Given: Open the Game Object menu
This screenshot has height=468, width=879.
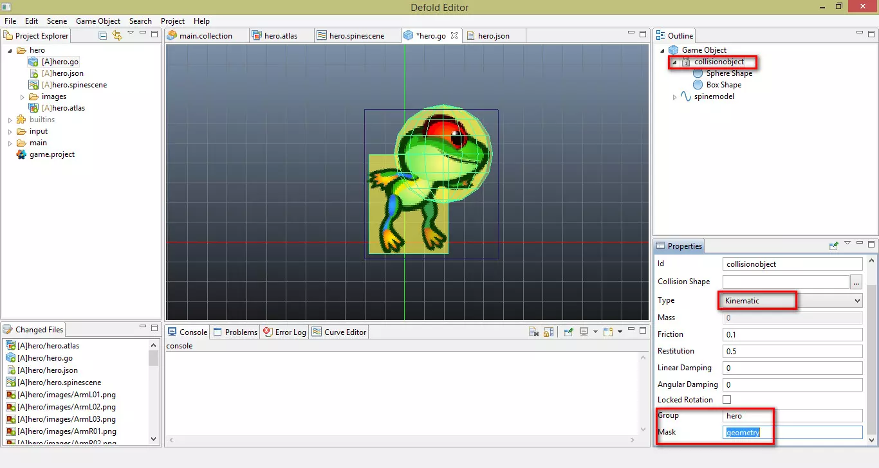Looking at the screenshot, I should tap(98, 21).
